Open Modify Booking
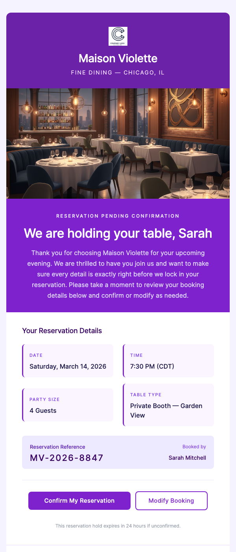The height and width of the screenshot is (552, 236). point(171,500)
